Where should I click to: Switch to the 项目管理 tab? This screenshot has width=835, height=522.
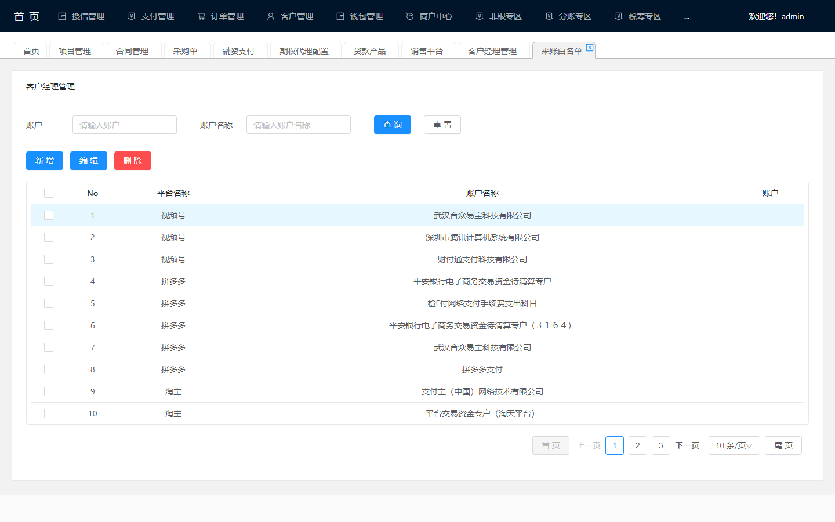77,50
